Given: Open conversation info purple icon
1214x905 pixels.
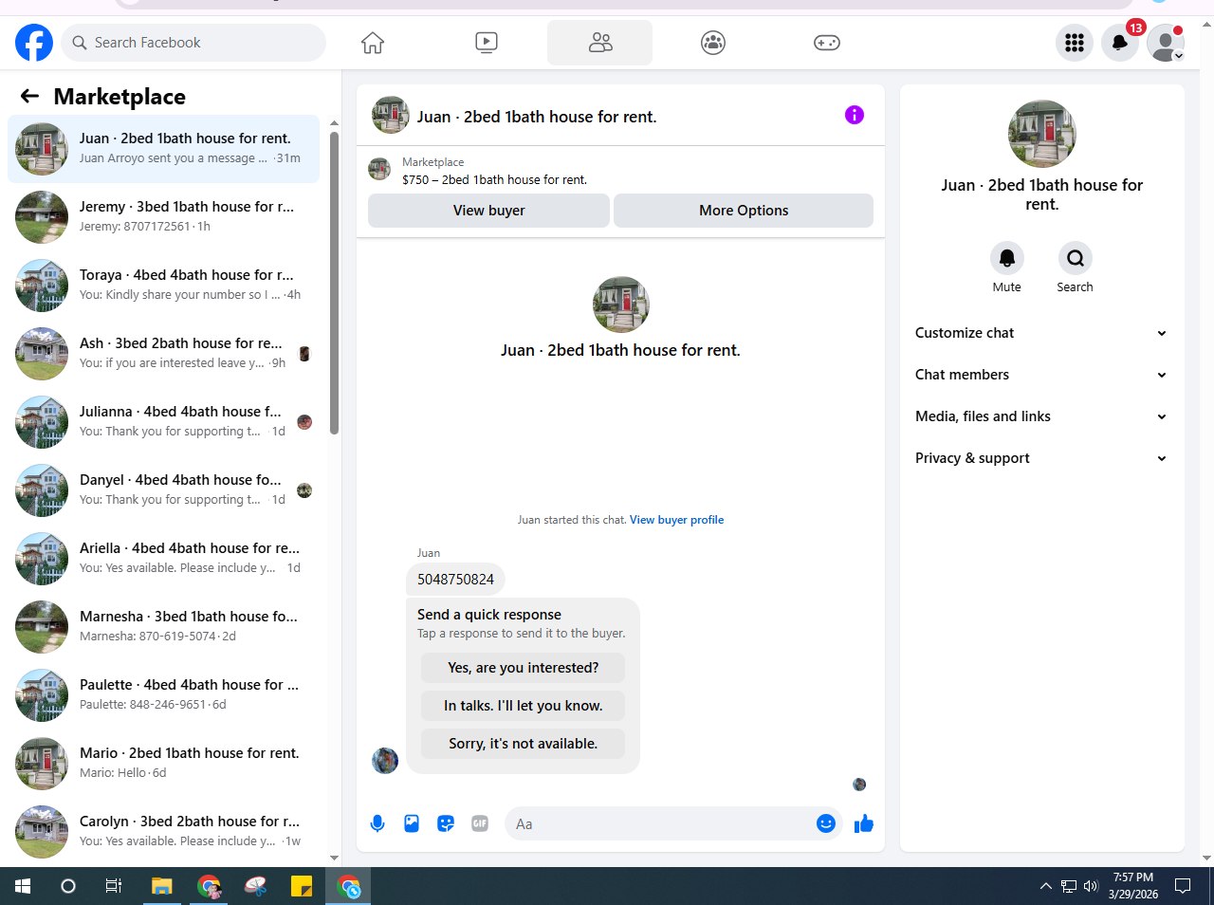Looking at the screenshot, I should coord(855,115).
